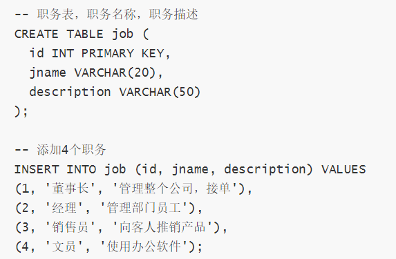
Task: Click the INTO keyword
Action: pyautogui.click(x=82, y=170)
